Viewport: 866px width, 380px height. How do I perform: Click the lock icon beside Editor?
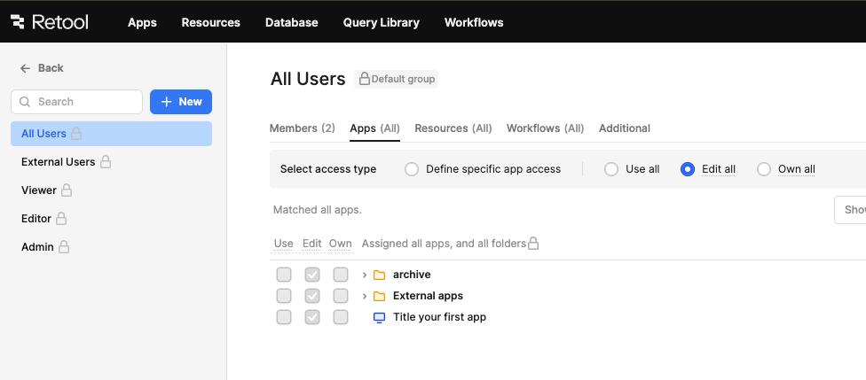tap(61, 219)
